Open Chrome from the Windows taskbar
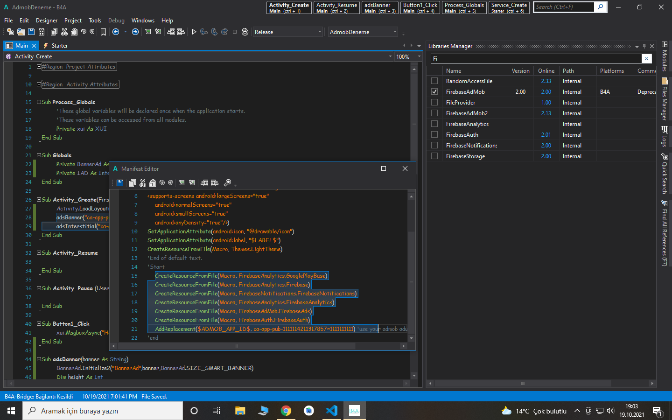This screenshot has height=420, width=672. coord(286,411)
